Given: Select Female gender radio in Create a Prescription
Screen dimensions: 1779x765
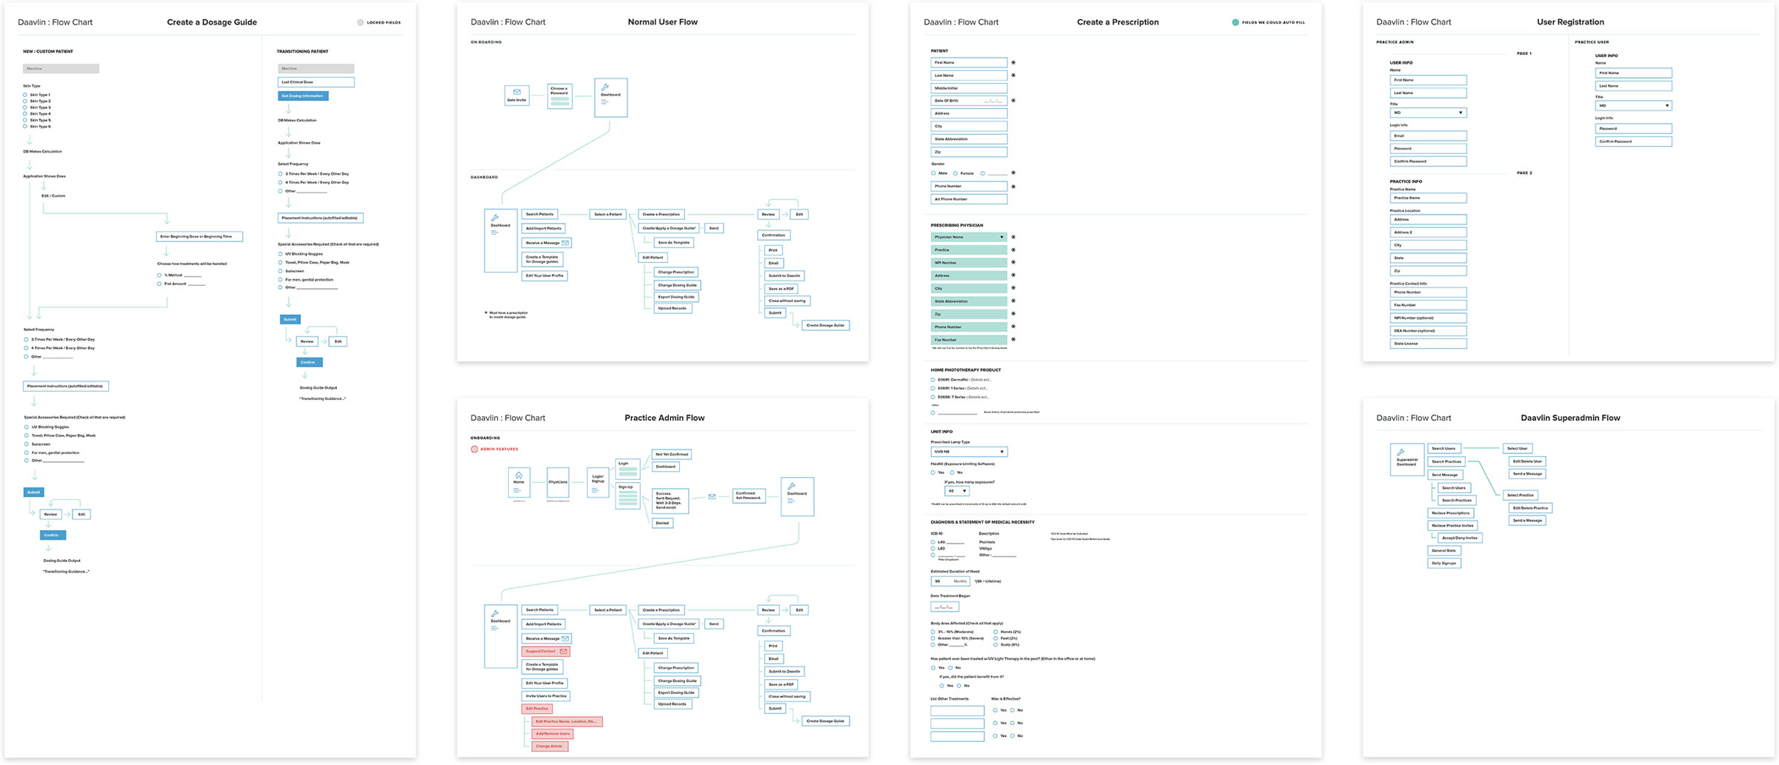Looking at the screenshot, I should click(955, 173).
